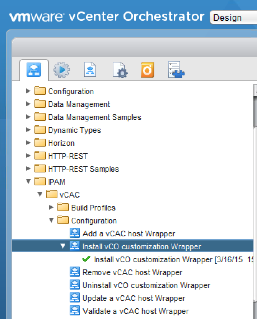
Task: Select Remove vCAC host Wrapper workflow
Action: tap(132, 272)
